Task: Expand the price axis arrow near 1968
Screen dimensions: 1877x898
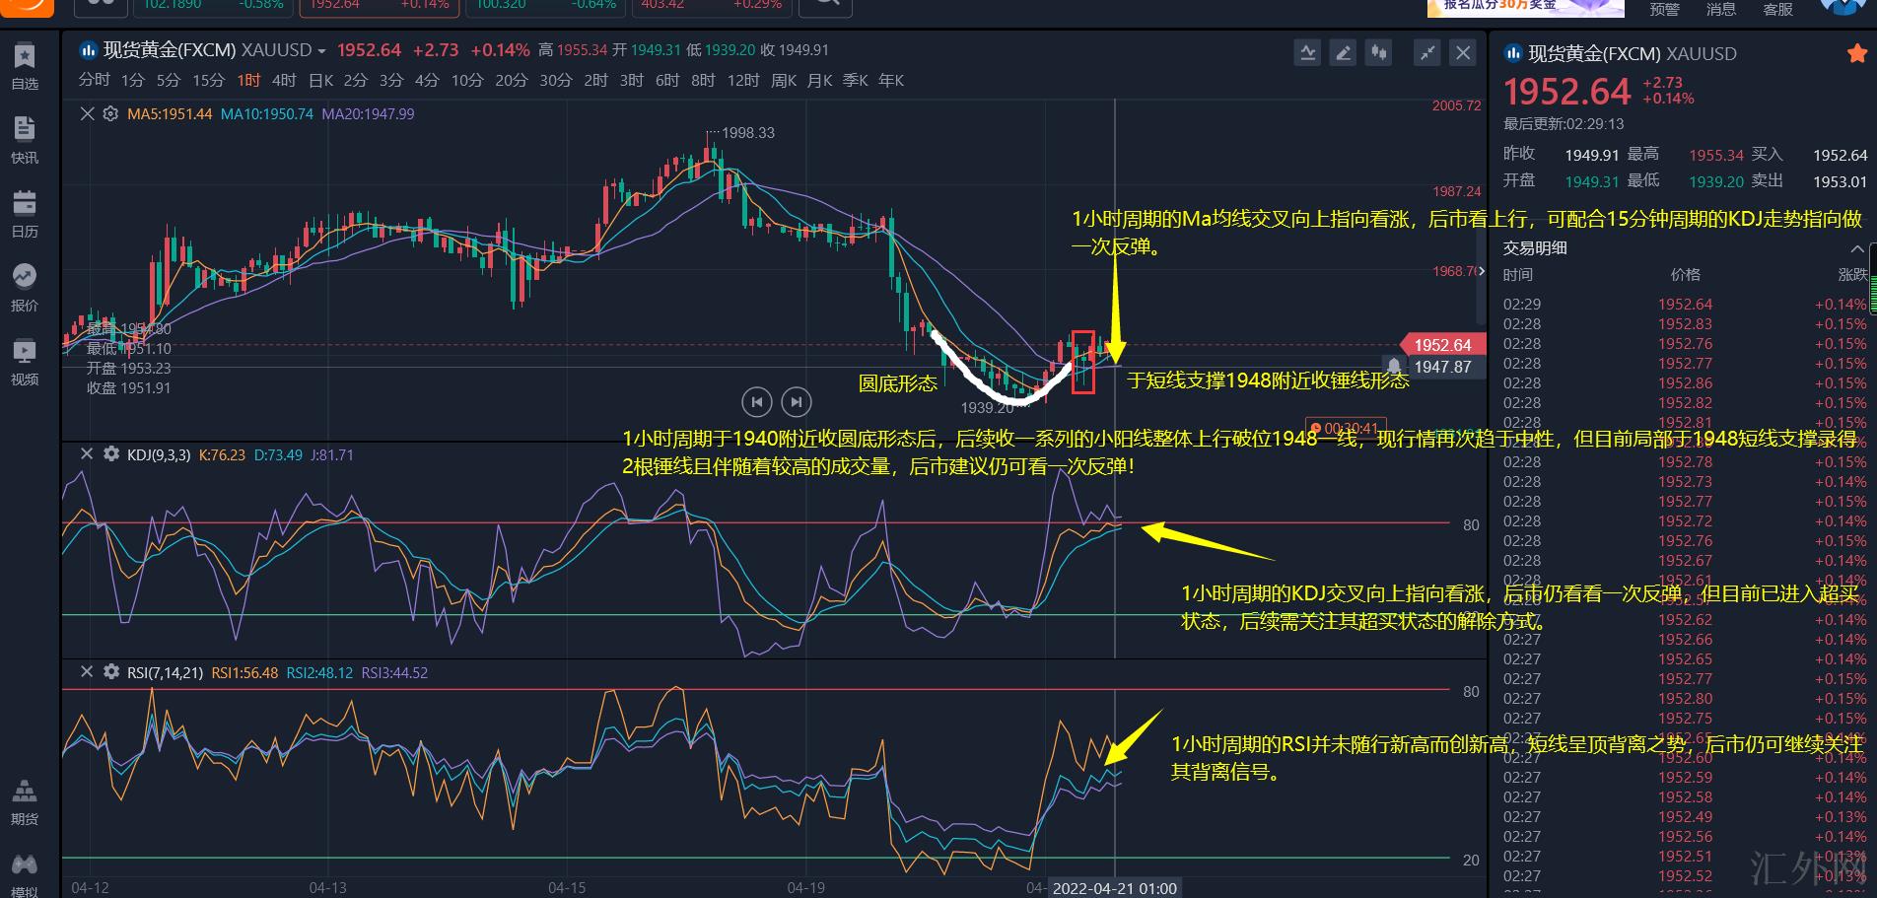Action: [1481, 271]
